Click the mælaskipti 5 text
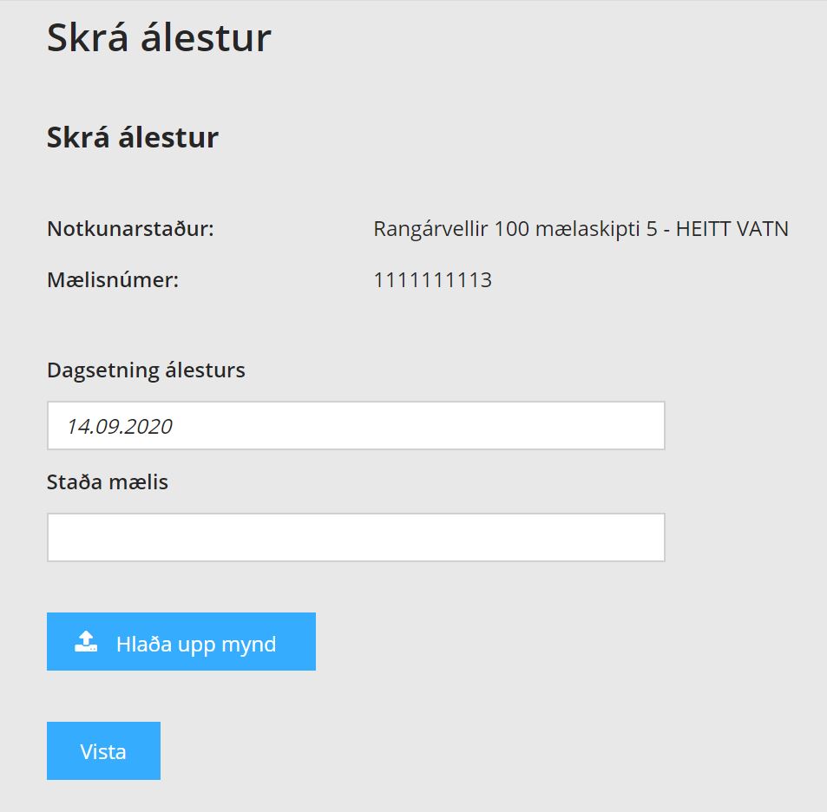 point(596,229)
